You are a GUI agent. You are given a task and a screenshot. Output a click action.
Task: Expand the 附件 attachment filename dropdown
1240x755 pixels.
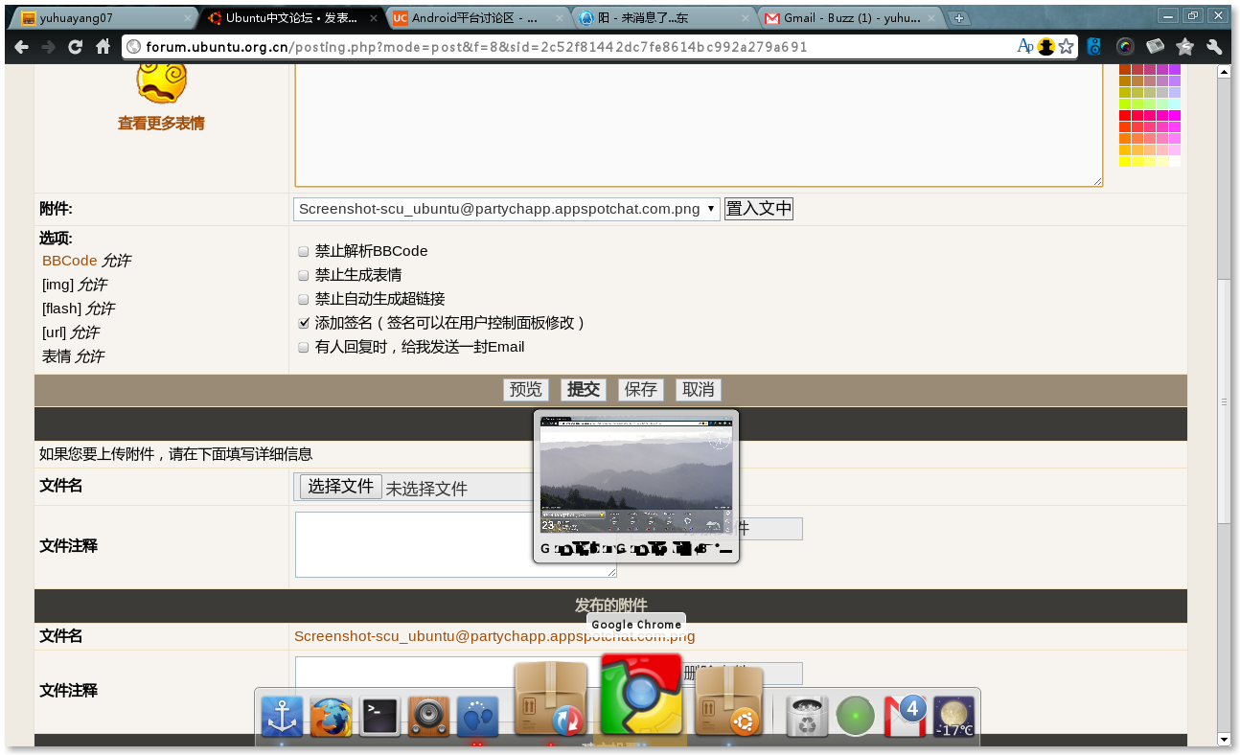[507, 209]
